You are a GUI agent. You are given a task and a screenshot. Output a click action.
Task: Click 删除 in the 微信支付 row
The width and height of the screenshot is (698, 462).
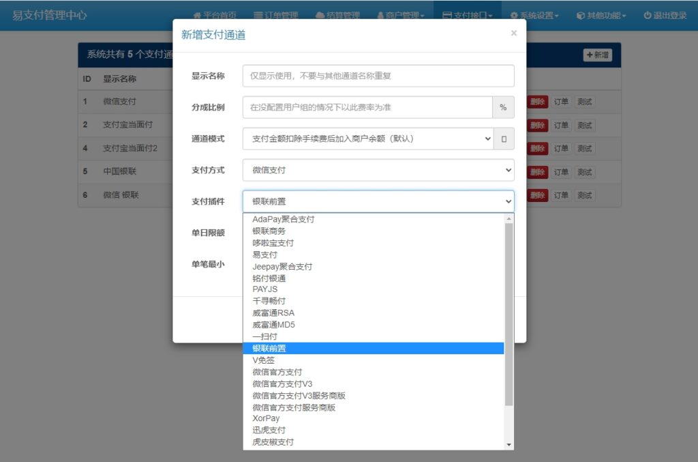coord(537,102)
